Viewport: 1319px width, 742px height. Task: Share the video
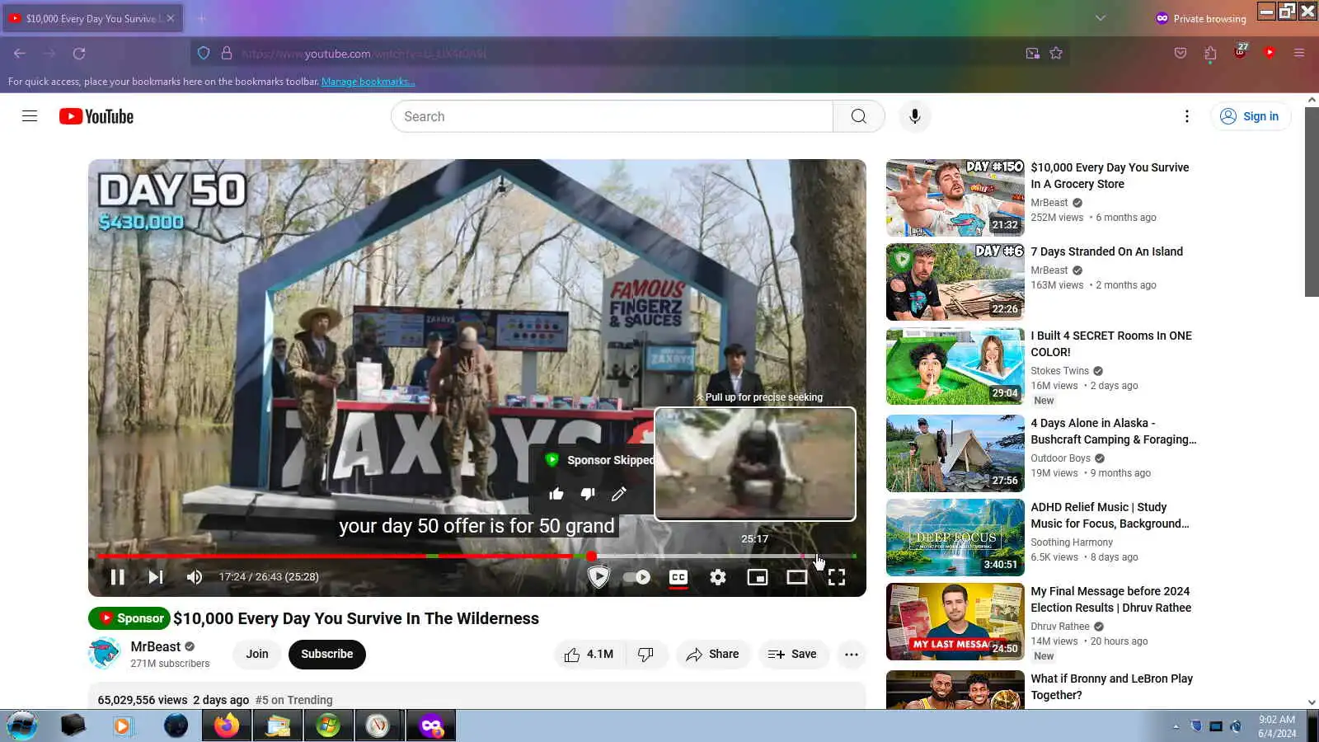(713, 655)
